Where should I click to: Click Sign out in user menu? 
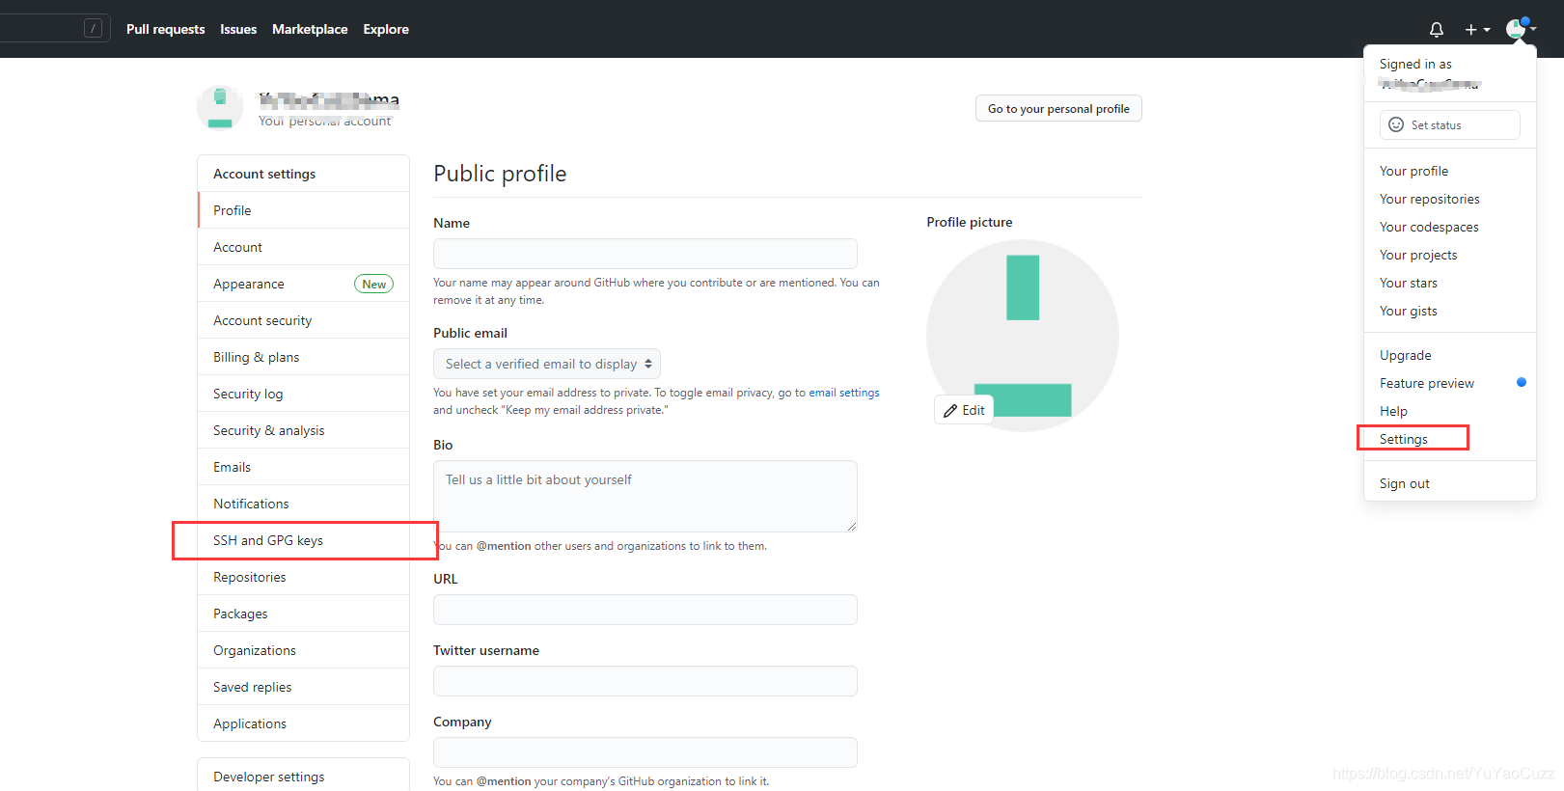tap(1450, 483)
